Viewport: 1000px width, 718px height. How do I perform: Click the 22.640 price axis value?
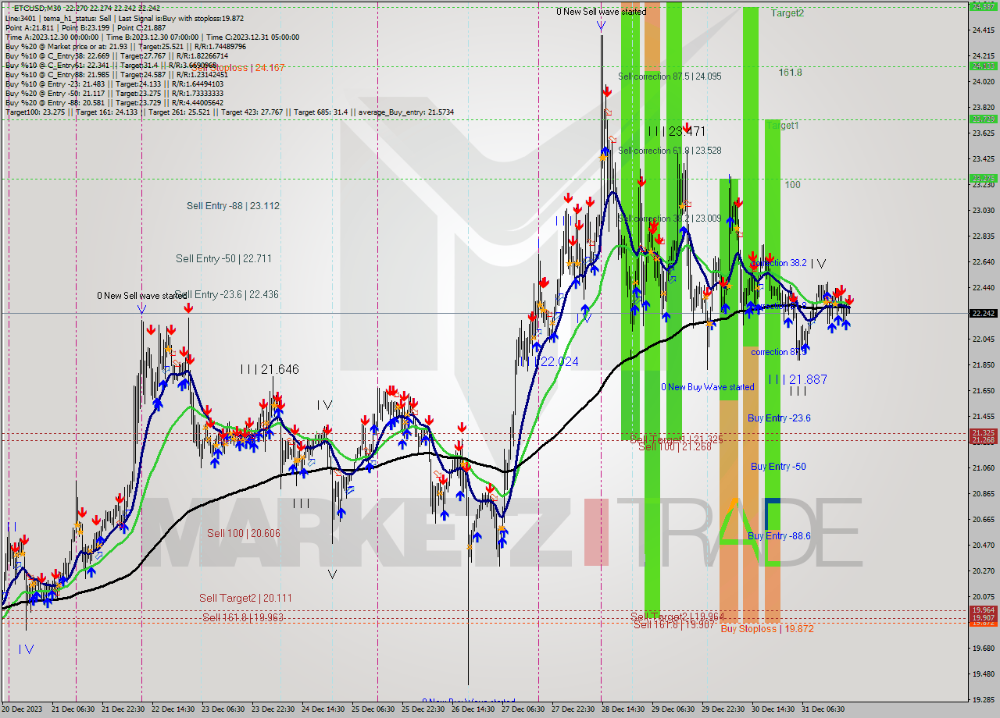[x=983, y=262]
